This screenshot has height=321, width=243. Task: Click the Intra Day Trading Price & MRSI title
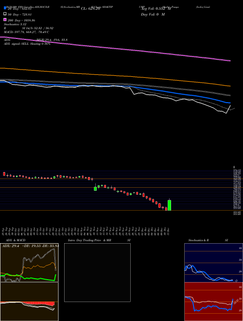click(x=99, y=240)
